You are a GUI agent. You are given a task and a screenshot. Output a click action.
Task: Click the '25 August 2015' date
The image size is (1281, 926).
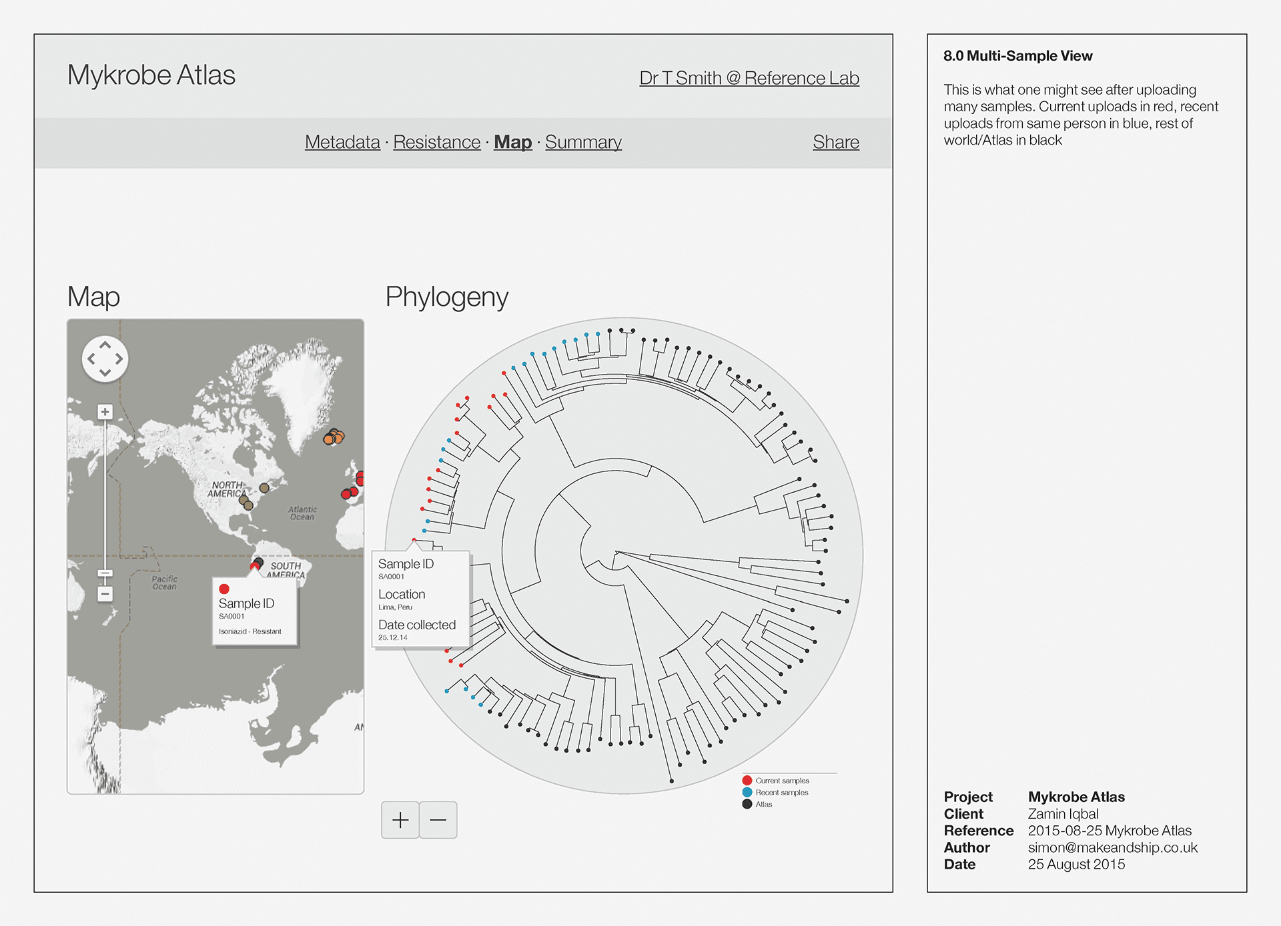pos(1076,865)
